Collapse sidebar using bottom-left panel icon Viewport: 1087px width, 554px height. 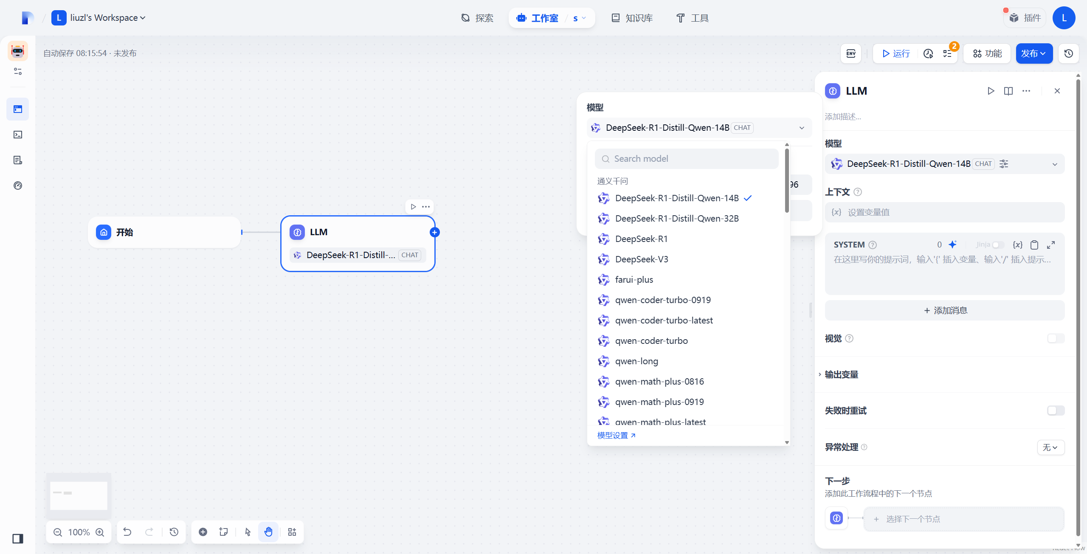pyautogui.click(x=18, y=539)
